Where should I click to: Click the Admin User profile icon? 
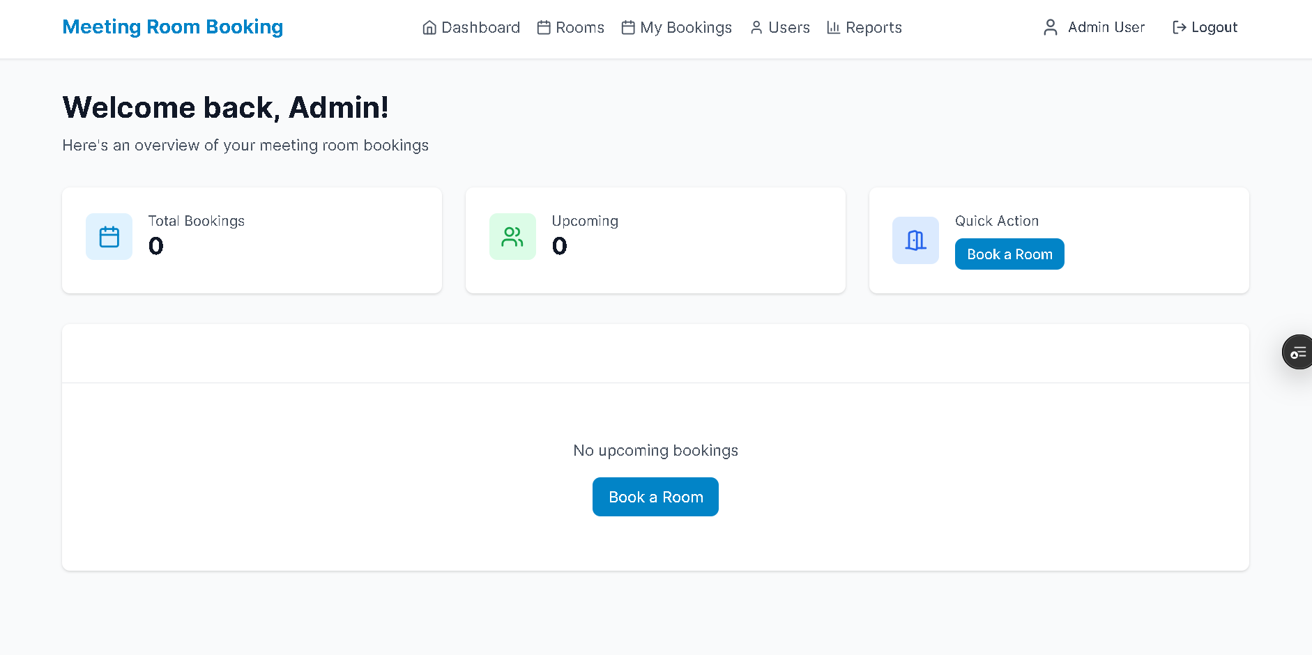[1051, 27]
